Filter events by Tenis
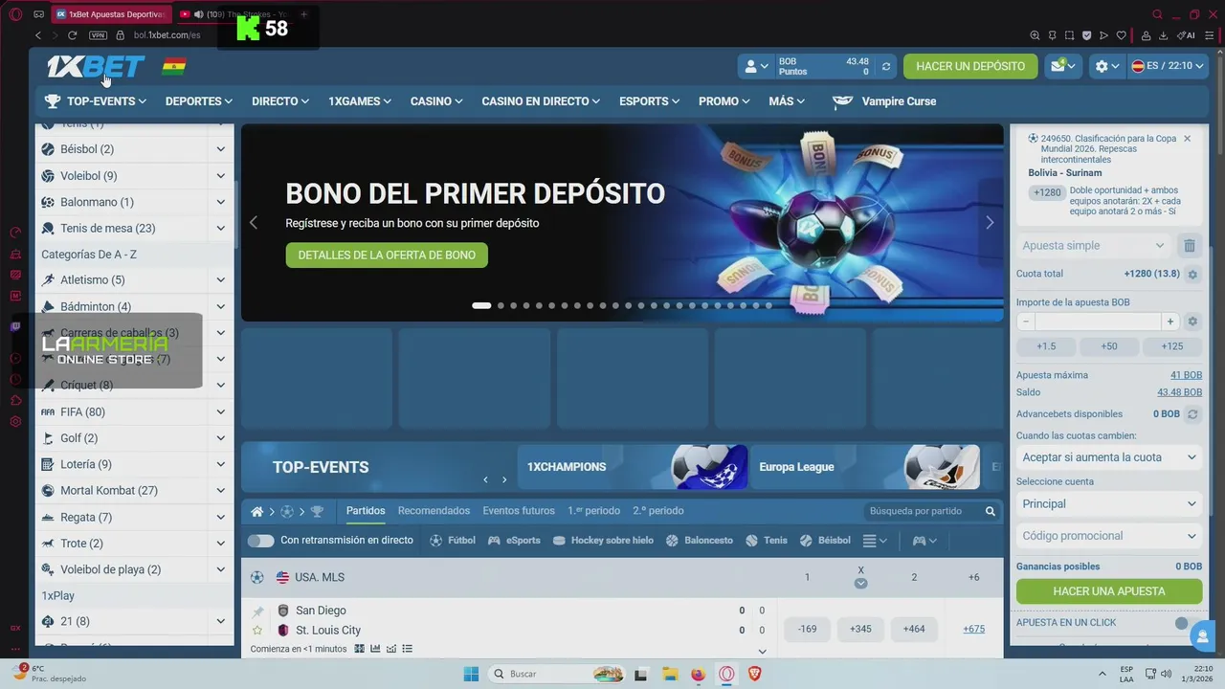 click(x=767, y=541)
